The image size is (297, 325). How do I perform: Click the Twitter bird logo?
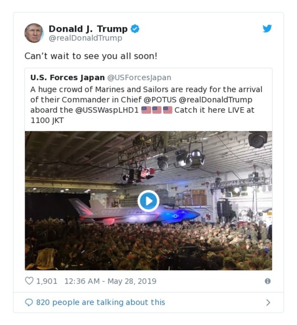point(267,28)
